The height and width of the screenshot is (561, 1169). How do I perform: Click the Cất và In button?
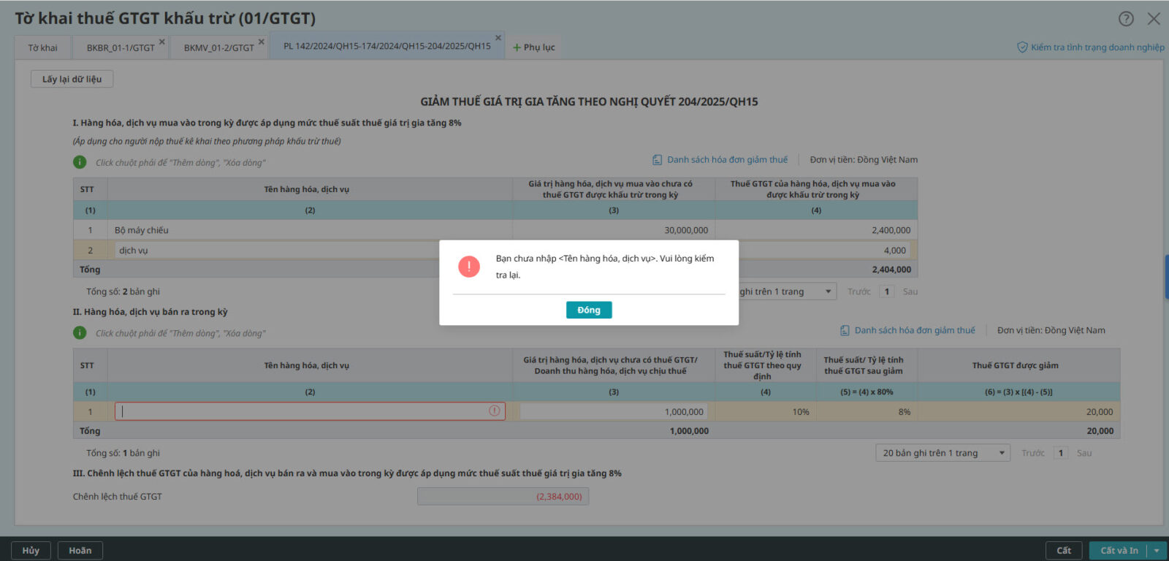pyautogui.click(x=1119, y=551)
